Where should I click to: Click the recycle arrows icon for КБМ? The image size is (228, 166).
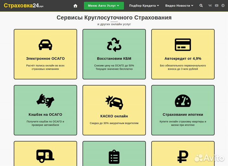tap(114, 44)
